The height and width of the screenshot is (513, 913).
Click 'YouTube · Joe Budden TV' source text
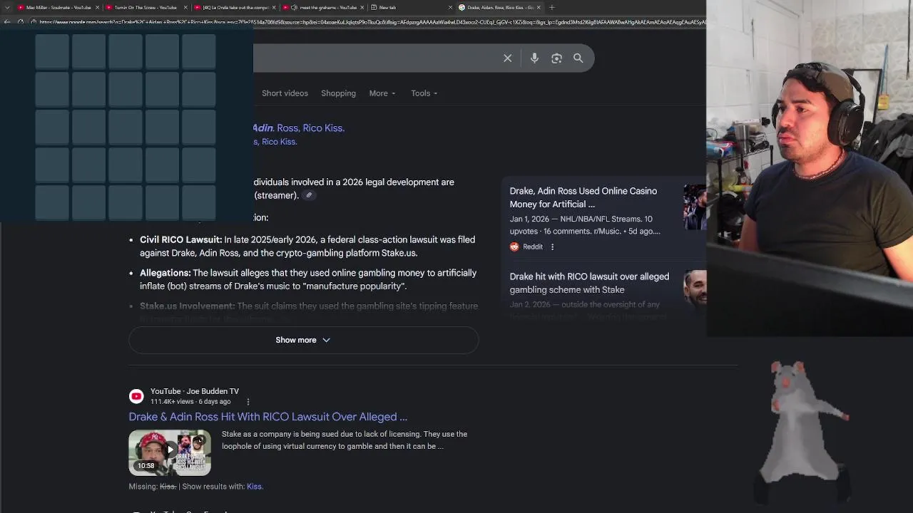[195, 391]
